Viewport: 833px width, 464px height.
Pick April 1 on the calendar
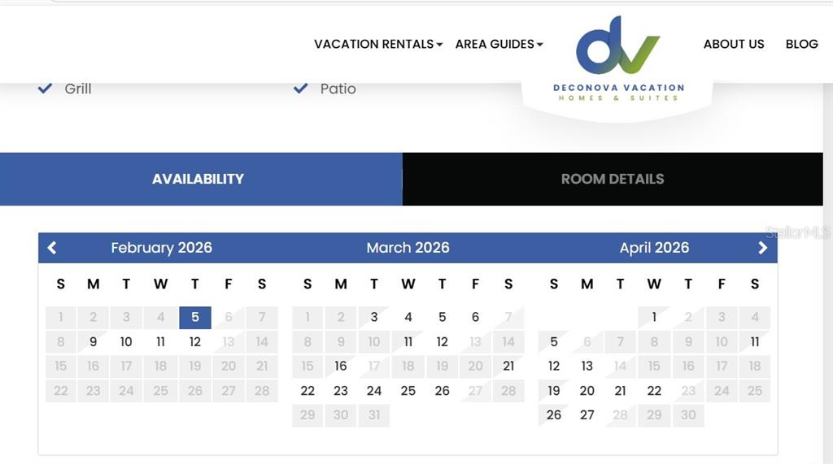(654, 318)
